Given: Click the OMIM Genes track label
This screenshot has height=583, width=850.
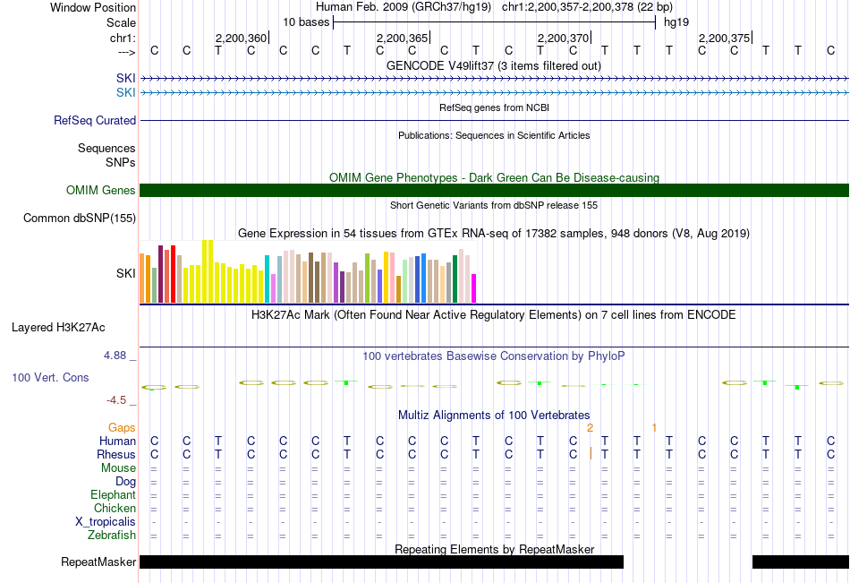Looking at the screenshot, I should 100,190.
